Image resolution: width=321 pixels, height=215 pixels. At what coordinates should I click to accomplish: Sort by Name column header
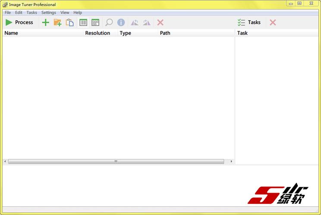pyautogui.click(x=43, y=33)
